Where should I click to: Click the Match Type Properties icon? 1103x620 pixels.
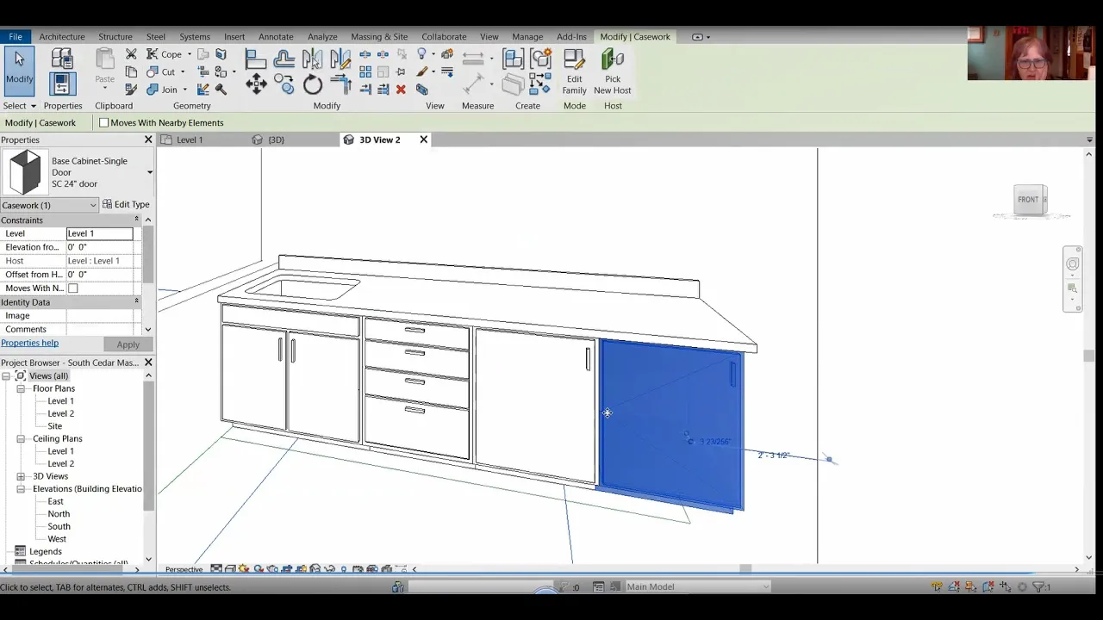pos(131,89)
